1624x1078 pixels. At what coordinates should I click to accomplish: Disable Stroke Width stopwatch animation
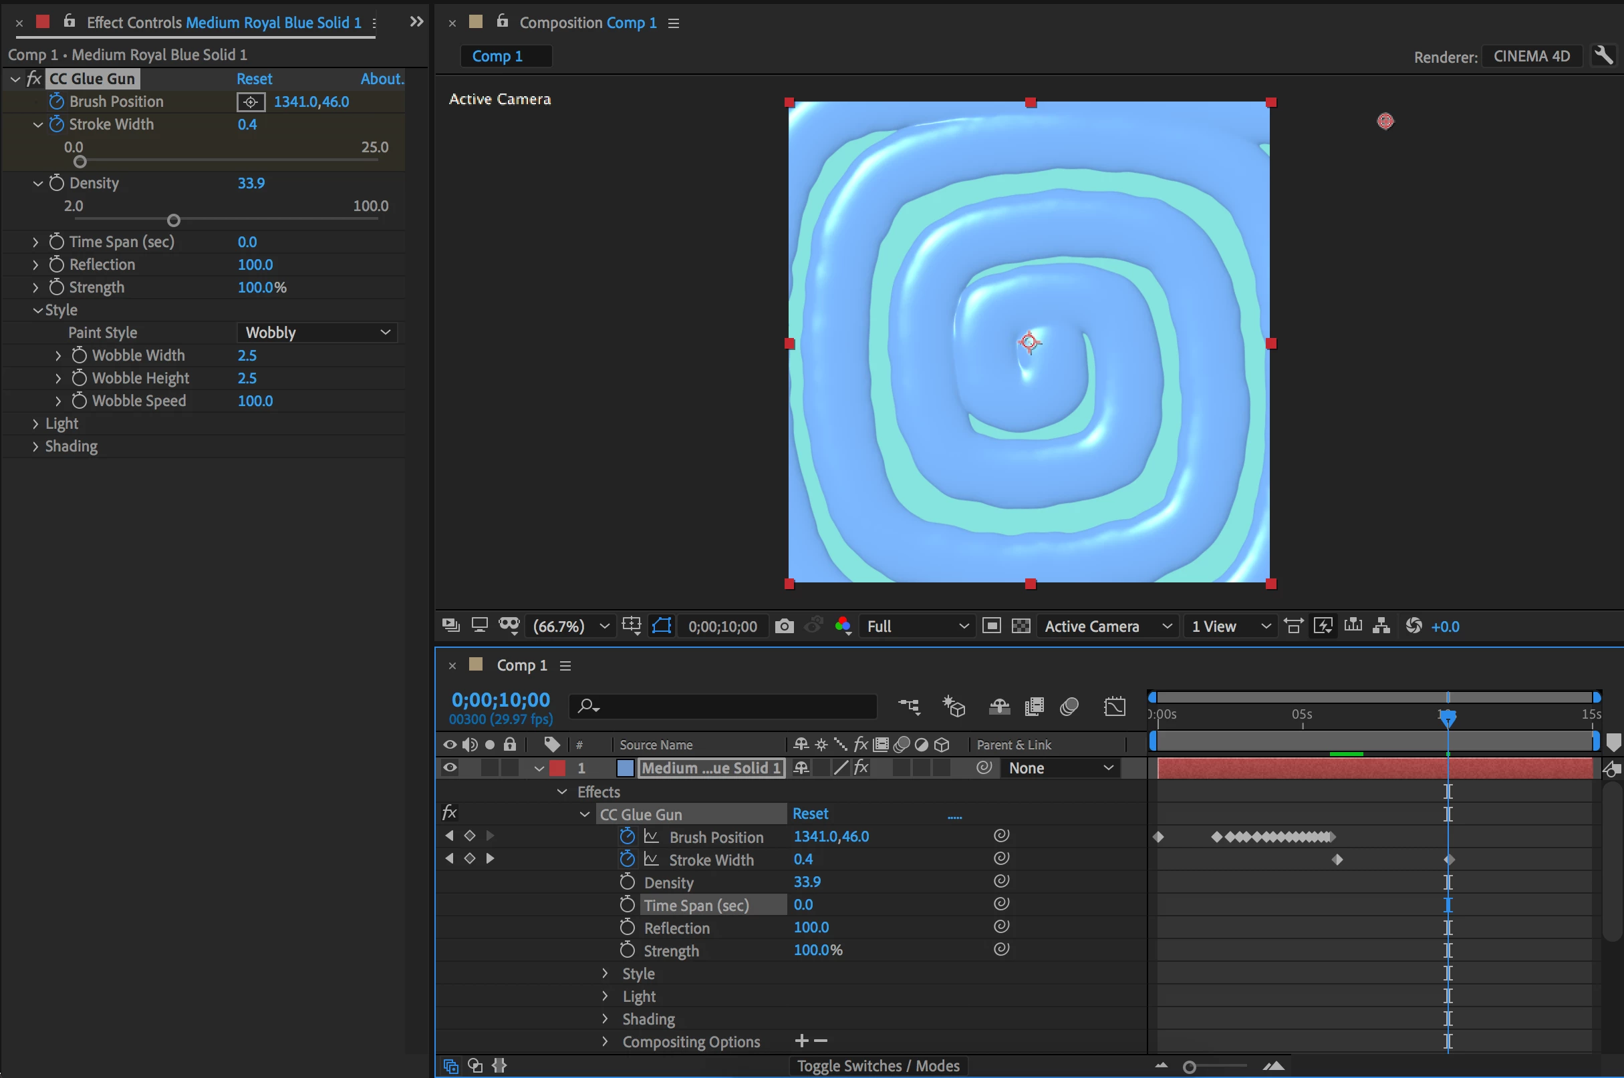(56, 124)
